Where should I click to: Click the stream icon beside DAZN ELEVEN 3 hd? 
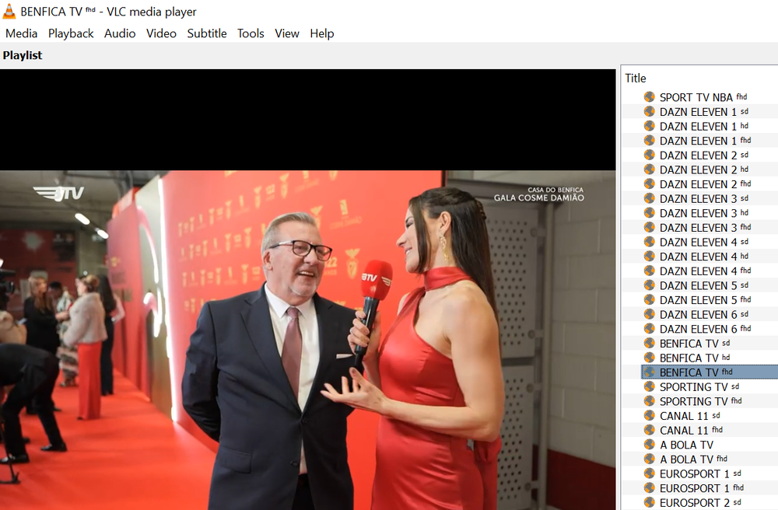(649, 212)
